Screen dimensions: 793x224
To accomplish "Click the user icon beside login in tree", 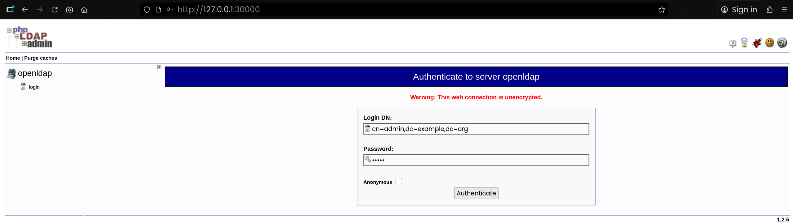I will tap(23, 87).
